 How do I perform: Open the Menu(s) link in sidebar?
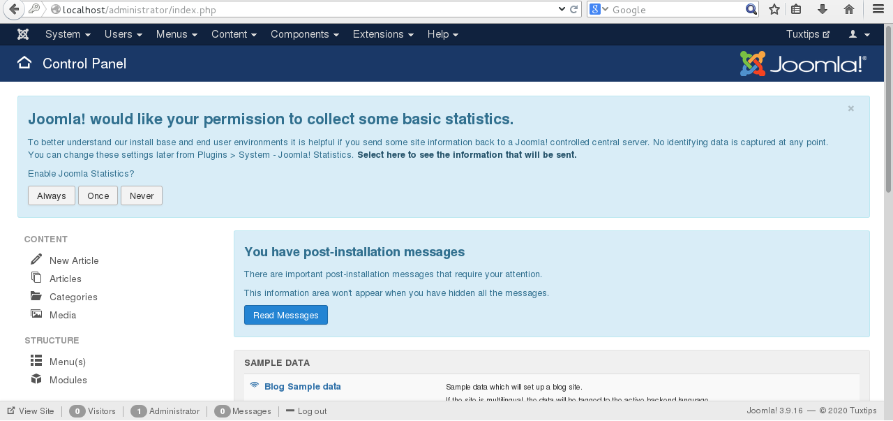(x=68, y=362)
